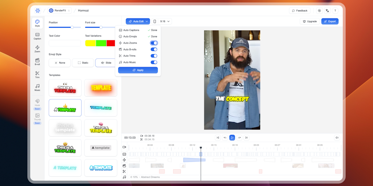This screenshot has height=186, width=373.
Task: Click the Thumb image icon
Action: click(x=38, y=116)
